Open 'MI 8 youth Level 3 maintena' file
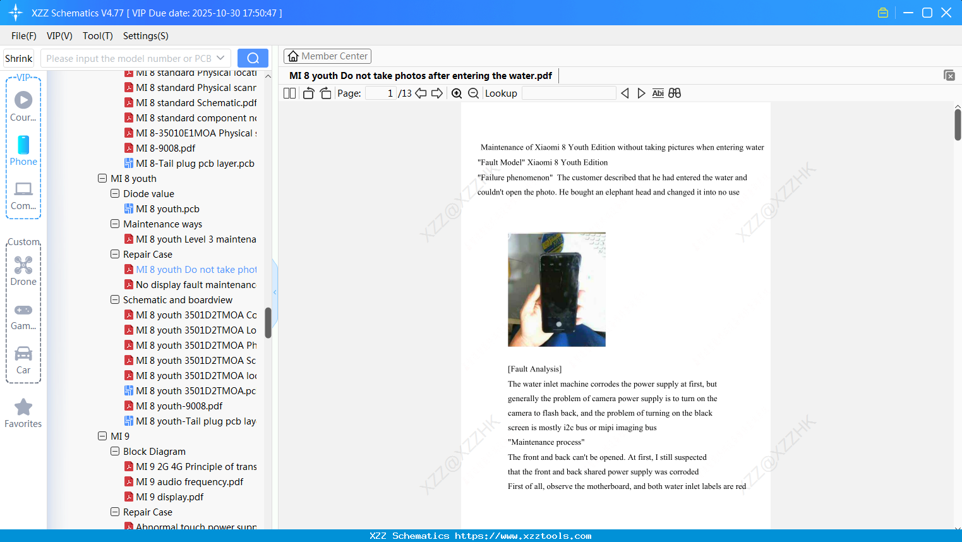This screenshot has height=542, width=962. [190, 239]
